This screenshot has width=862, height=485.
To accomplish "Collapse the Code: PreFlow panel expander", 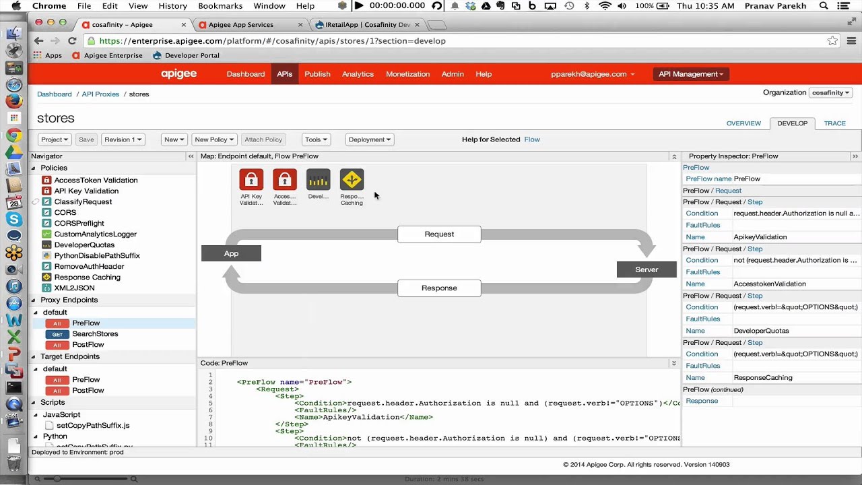I will (673, 363).
